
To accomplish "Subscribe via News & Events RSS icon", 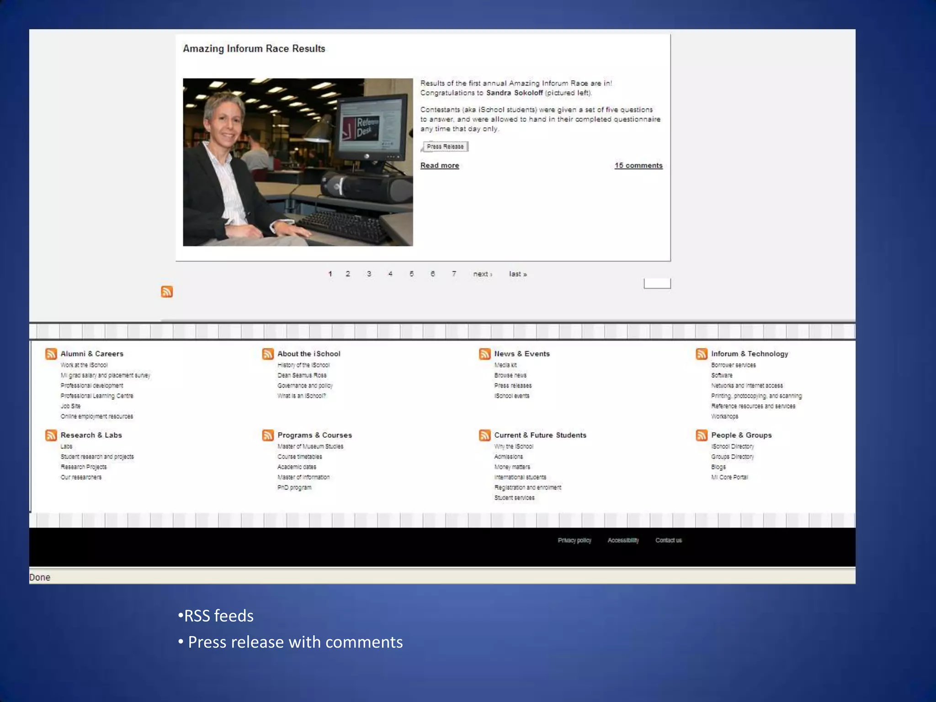I will pos(485,354).
